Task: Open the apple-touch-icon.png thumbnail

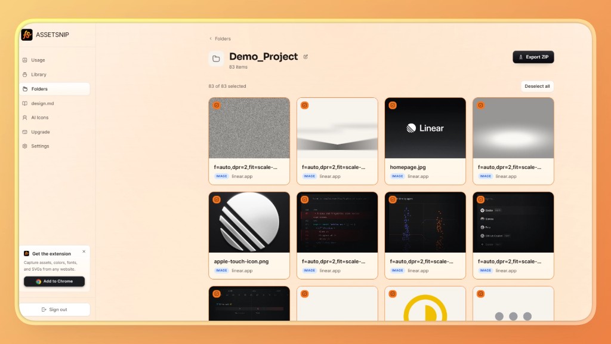Action: point(249,222)
